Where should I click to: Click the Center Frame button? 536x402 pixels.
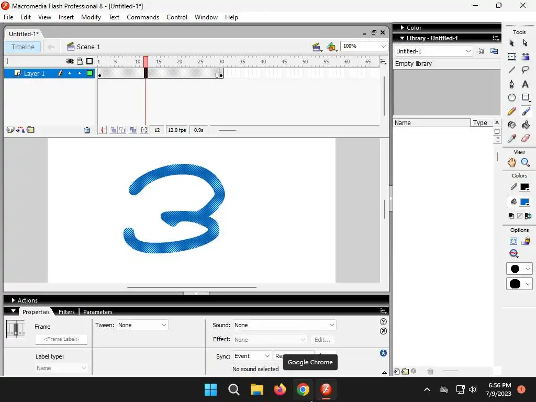click(x=102, y=130)
